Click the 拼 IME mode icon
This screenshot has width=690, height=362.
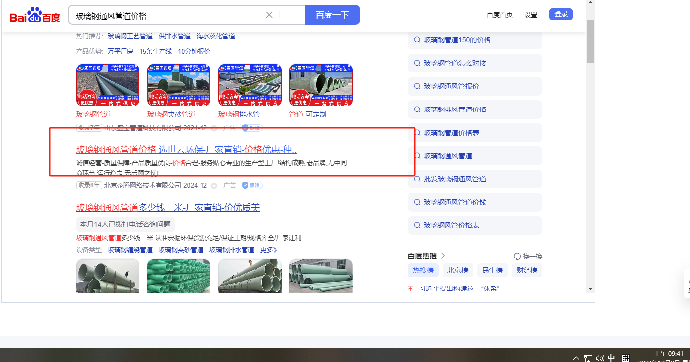coord(626,358)
